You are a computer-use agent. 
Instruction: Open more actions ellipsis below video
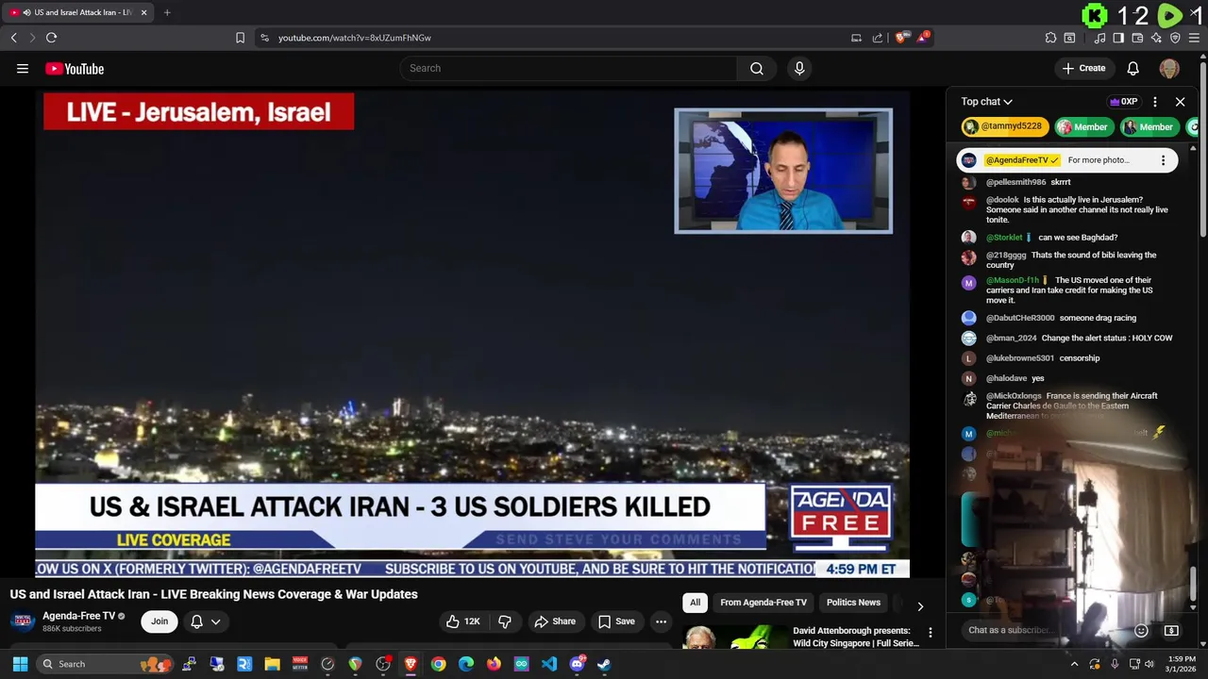pos(661,621)
